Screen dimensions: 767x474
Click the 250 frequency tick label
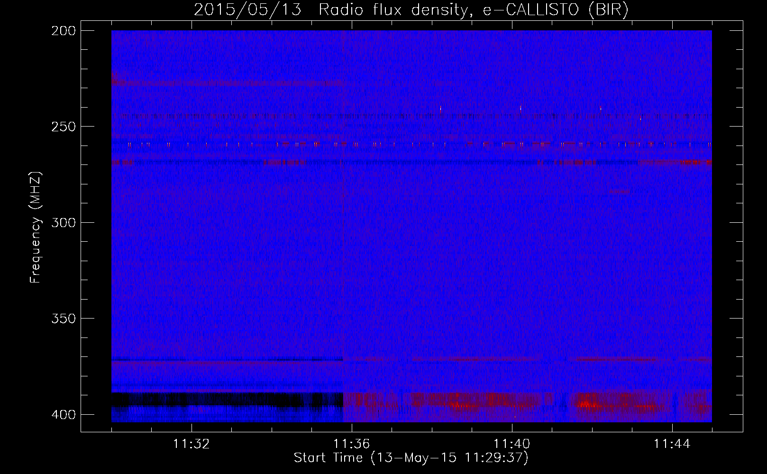click(63, 127)
